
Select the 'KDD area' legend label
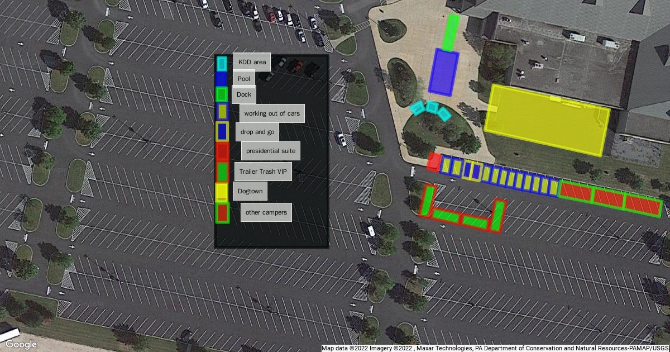point(252,62)
